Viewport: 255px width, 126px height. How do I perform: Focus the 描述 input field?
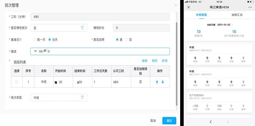pos(100,52)
